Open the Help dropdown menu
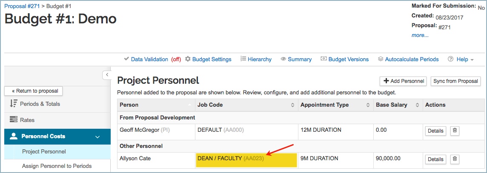 (461, 60)
